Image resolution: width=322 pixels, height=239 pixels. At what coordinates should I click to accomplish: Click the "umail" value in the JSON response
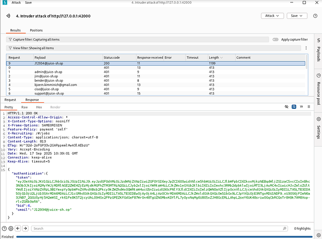(x=52, y=209)
